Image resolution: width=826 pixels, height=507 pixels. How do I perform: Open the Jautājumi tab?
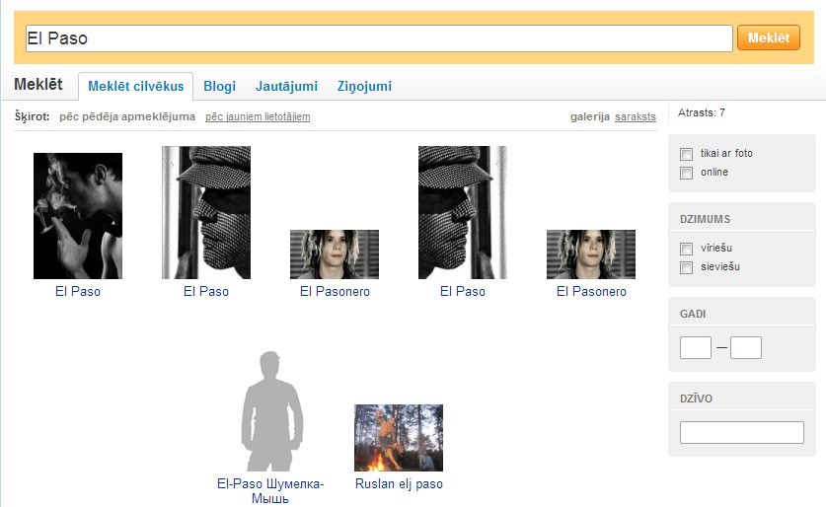click(x=286, y=87)
